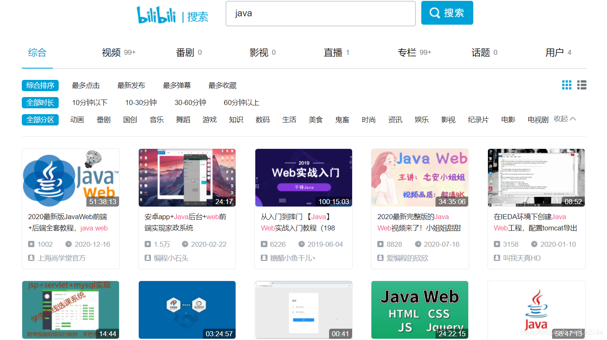The width and height of the screenshot is (607, 340).
Task: Click clock icon beside 2020-07-16
Action: point(418,244)
